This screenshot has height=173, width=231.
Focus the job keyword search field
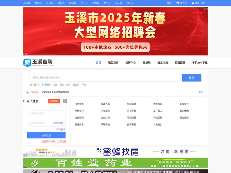click(x=105, y=78)
